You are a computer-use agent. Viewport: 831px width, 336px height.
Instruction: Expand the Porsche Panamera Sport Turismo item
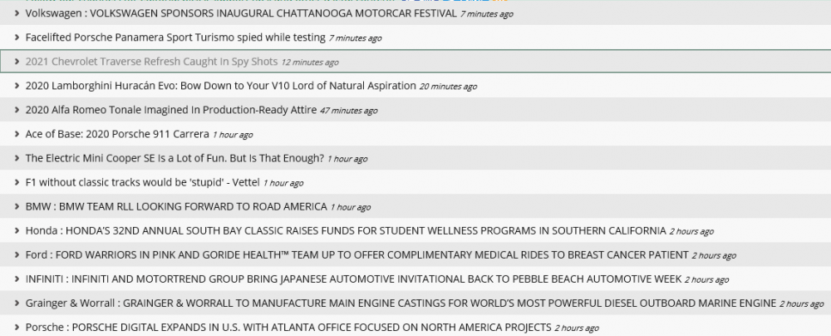coord(17,38)
